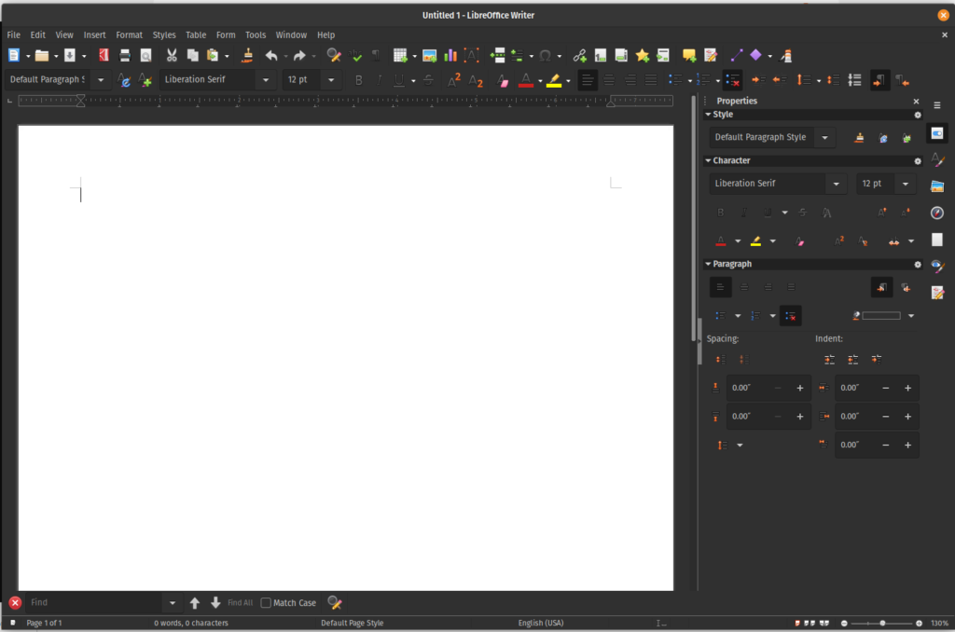Open sidebar Liberation Serif font dropdown
The width and height of the screenshot is (955, 632).
[837, 184]
